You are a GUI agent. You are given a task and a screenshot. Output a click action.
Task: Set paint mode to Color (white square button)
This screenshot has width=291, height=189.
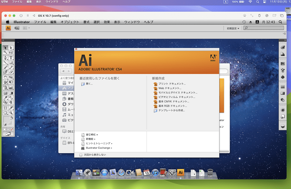pyautogui.click(x=5, y=130)
